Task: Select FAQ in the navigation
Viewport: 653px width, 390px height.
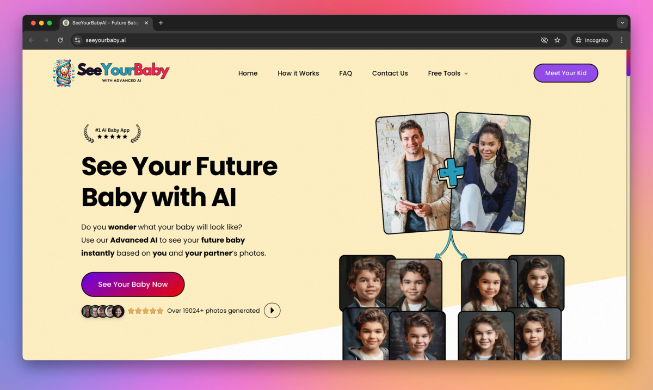Action: [346, 73]
